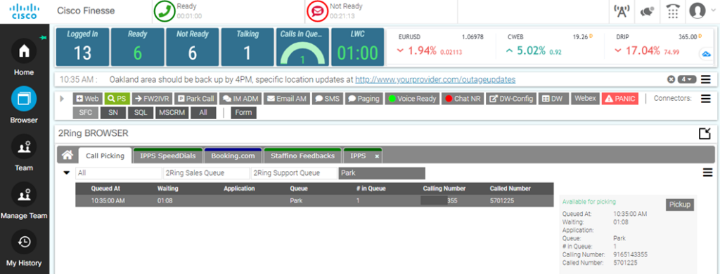Click the Form button

tap(243, 113)
